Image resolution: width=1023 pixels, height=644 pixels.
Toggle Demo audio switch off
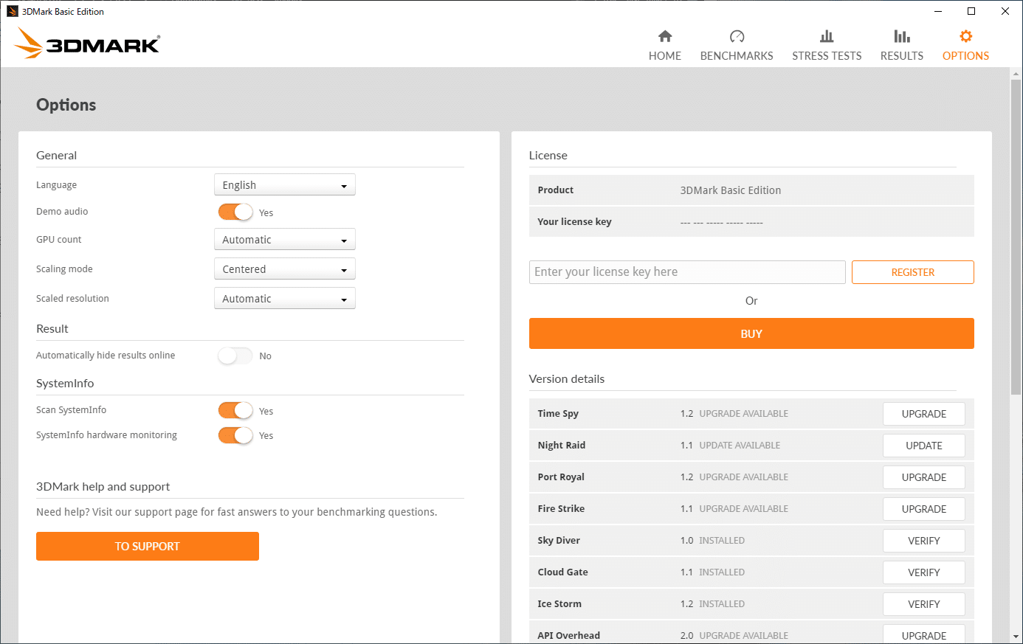click(235, 212)
